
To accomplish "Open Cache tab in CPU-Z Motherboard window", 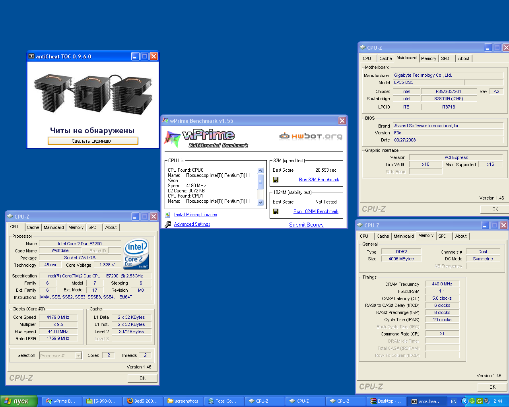I will [385, 58].
